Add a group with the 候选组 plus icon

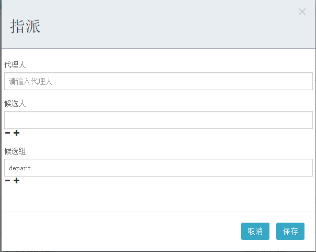click(17, 181)
